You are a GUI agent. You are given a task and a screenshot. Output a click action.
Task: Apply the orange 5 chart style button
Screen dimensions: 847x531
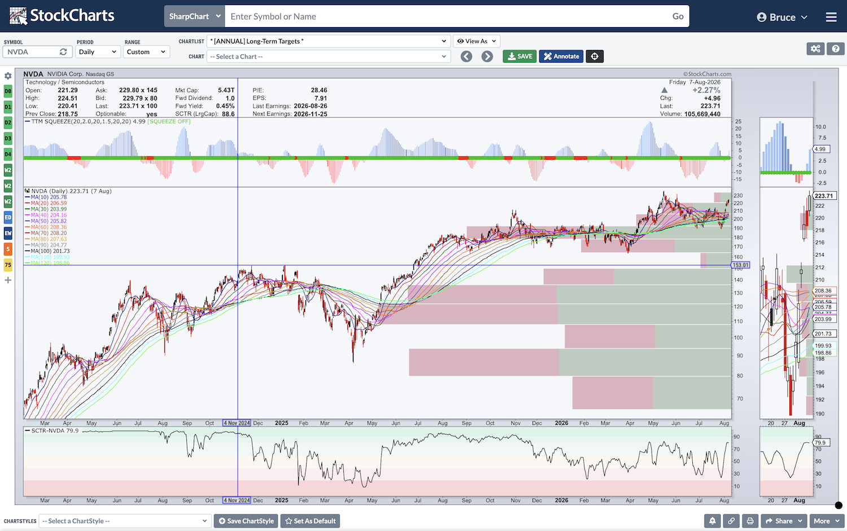pyautogui.click(x=8, y=249)
